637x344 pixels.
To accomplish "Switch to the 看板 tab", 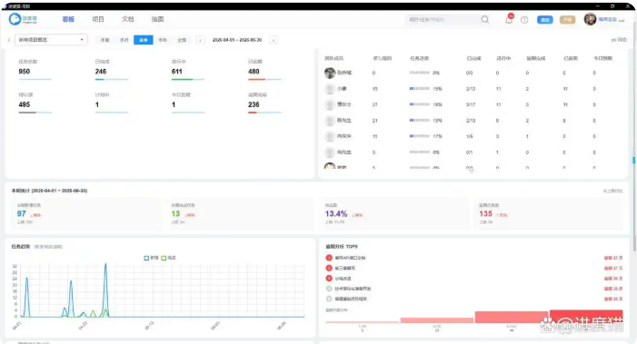I will click(68, 19).
